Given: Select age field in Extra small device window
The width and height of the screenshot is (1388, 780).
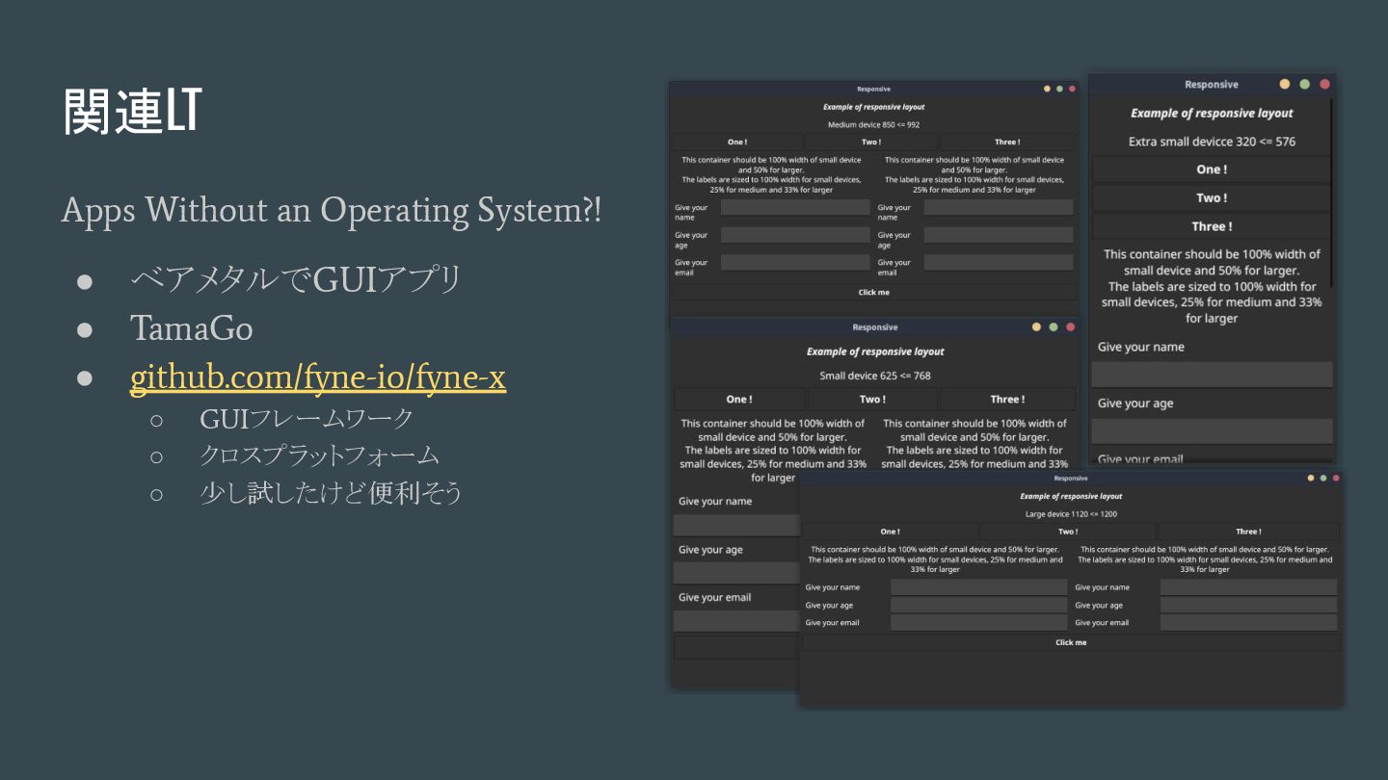Looking at the screenshot, I should 1212,430.
